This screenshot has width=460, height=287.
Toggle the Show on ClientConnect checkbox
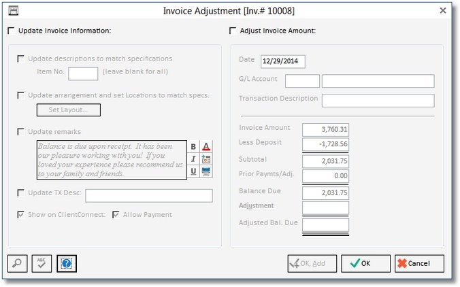tap(21, 215)
